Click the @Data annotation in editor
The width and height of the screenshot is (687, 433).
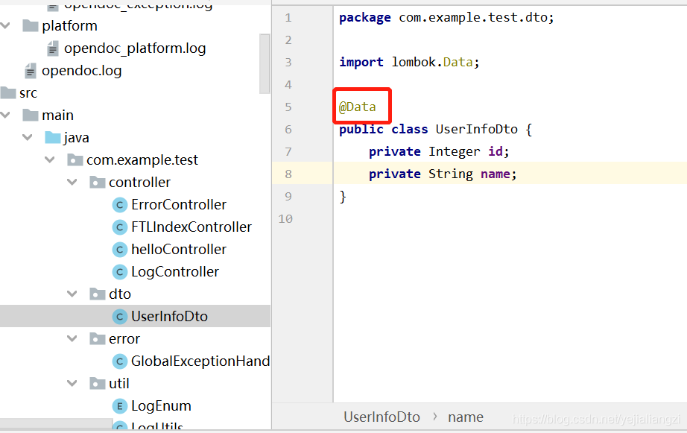click(358, 107)
